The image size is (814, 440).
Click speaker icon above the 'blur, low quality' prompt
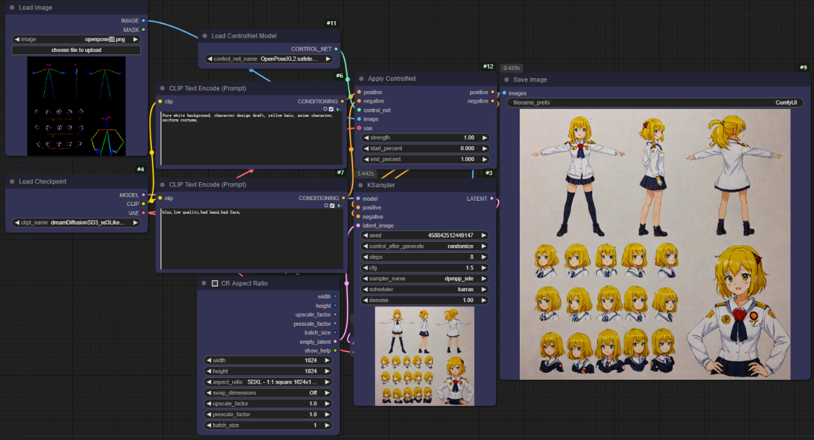[x=338, y=206]
